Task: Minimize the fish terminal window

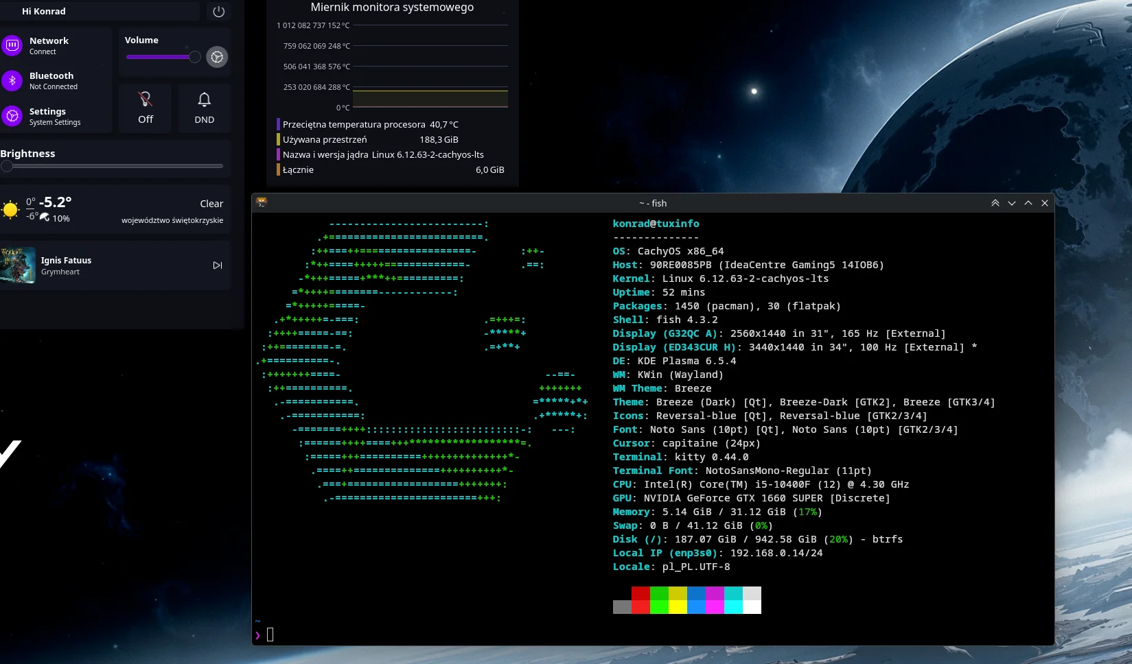Action: (1011, 203)
